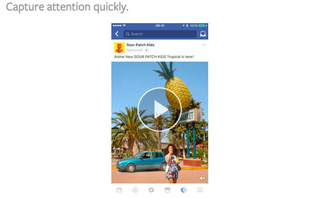Open the Marketplace tab icon
Screen dimensions: 310x198
click(167, 190)
